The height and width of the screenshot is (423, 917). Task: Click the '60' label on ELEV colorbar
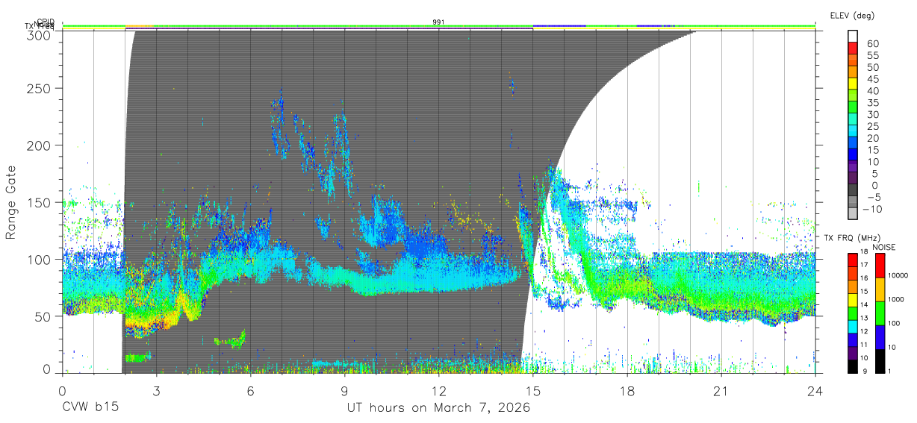tap(873, 43)
